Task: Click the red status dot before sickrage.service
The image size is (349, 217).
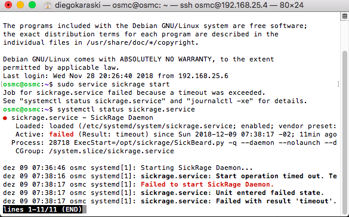Action: click(5, 118)
